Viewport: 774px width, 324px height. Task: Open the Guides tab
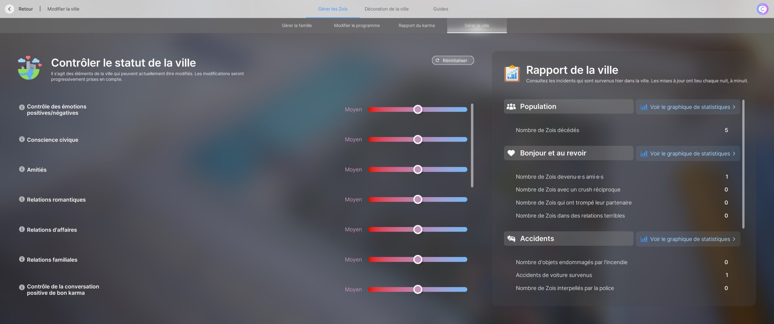pos(440,9)
